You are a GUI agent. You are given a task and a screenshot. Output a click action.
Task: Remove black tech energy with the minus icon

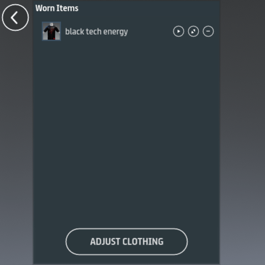208,31
